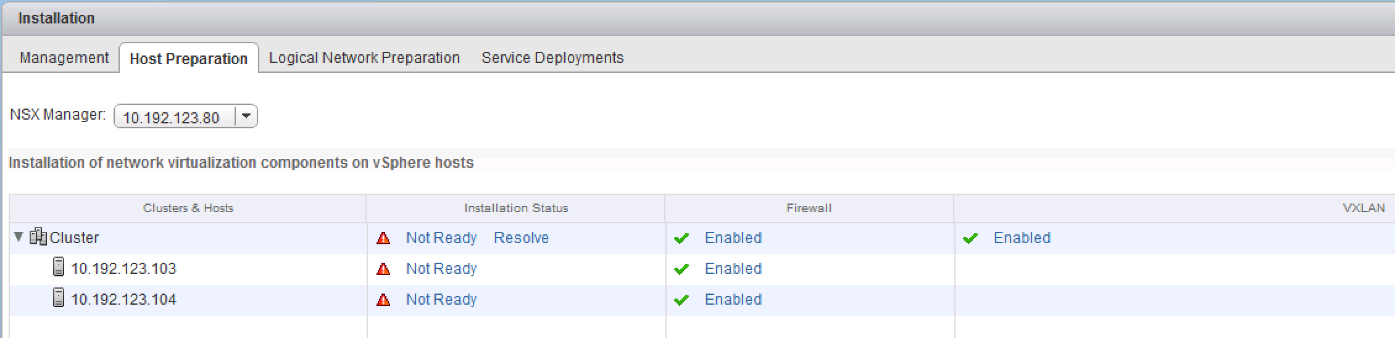The image size is (1395, 338).
Task: Click warning triangle beside host 10.192.123.103 status
Action: tap(383, 269)
